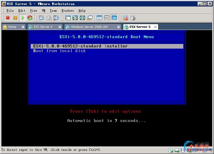Close the Windows Server 2008 x64 tab
The height and width of the screenshot is (154, 214).
click(x=119, y=27)
